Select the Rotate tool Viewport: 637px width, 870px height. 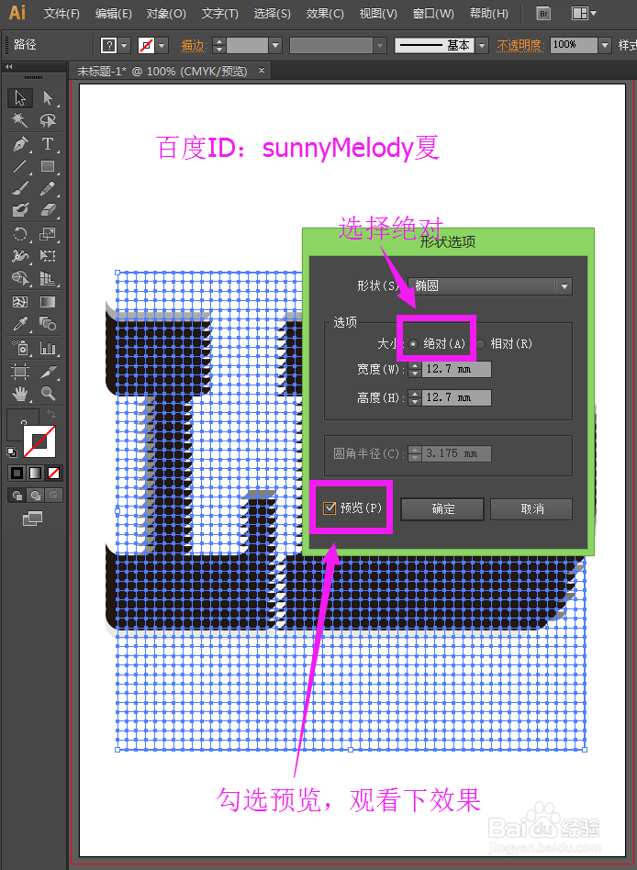pos(20,234)
